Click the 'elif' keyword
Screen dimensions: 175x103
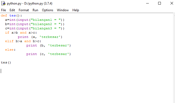[9, 41]
